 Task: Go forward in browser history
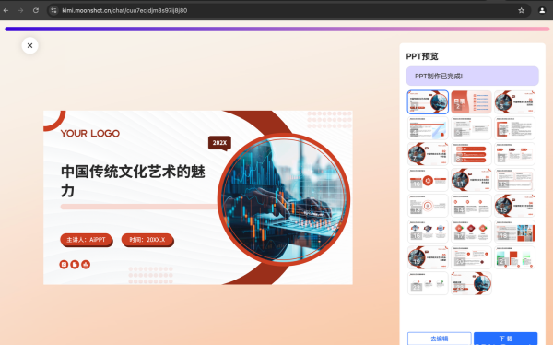tap(21, 10)
